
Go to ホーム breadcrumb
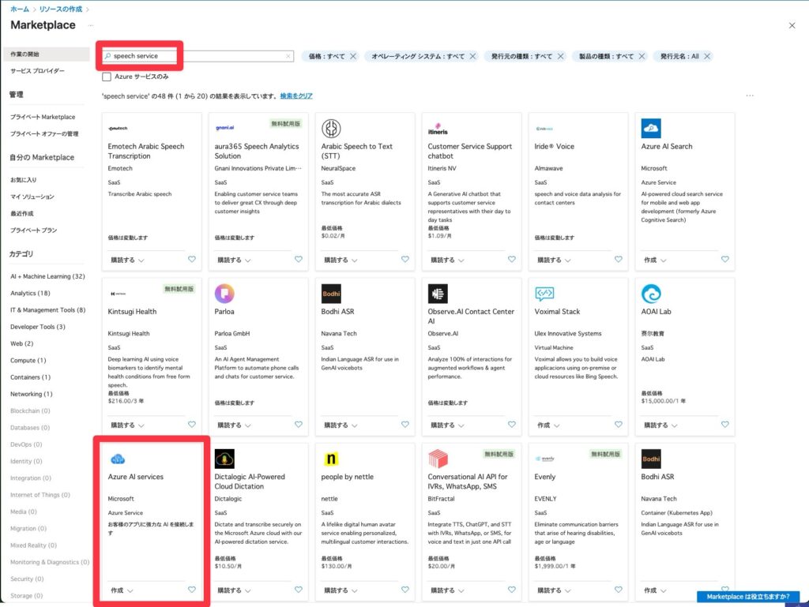pyautogui.click(x=20, y=9)
